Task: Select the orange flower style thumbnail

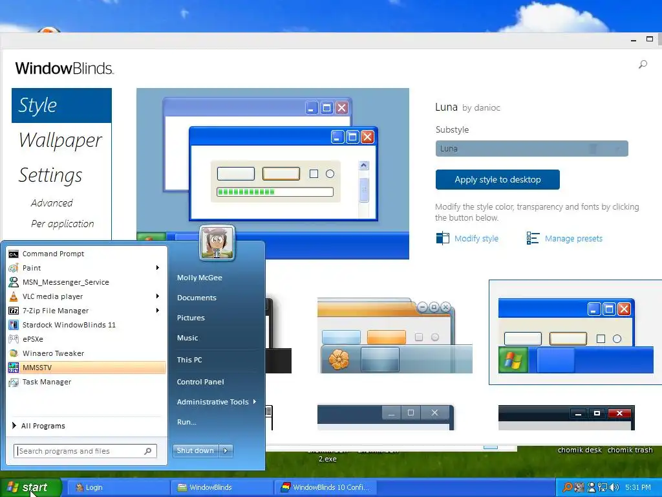Action: 395,335
